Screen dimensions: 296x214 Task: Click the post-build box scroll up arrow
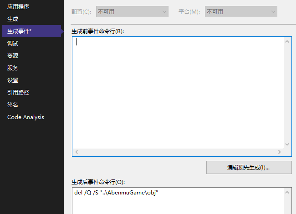pyautogui.click(x=287, y=192)
